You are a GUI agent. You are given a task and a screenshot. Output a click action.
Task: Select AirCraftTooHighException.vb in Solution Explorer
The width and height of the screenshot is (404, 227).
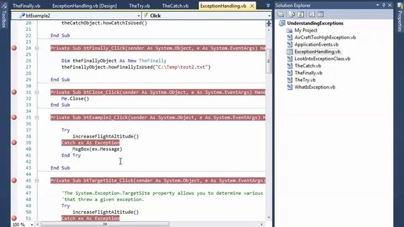point(325,37)
